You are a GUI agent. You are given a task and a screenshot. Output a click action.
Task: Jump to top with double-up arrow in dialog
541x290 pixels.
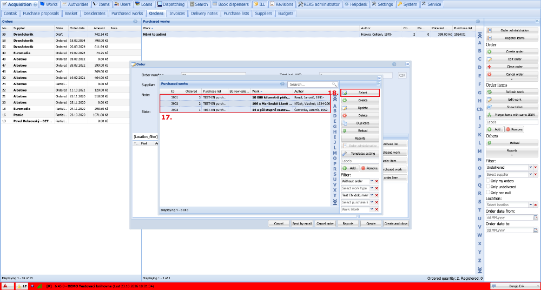pos(335,98)
